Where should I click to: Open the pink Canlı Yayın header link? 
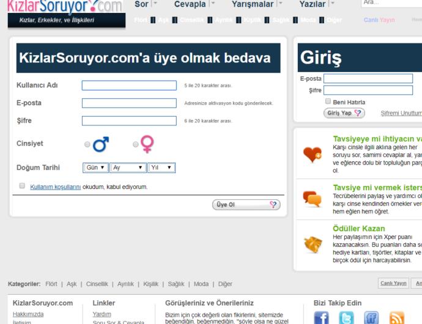click(379, 20)
